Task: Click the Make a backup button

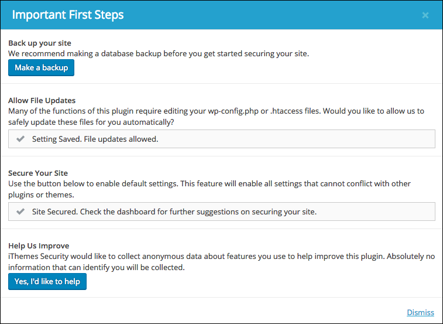Action: (41, 67)
